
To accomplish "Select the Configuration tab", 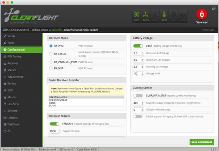I will 21,50.
